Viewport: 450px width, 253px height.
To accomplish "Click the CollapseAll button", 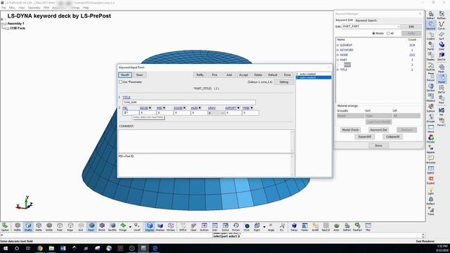I will [x=392, y=137].
